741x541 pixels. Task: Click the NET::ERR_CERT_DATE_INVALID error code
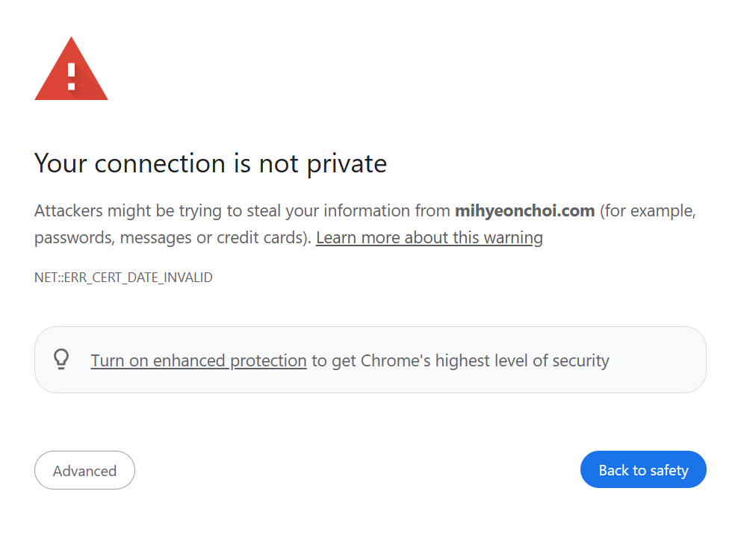(x=123, y=278)
